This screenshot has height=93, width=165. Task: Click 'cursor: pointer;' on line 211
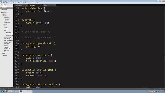click(37, 76)
